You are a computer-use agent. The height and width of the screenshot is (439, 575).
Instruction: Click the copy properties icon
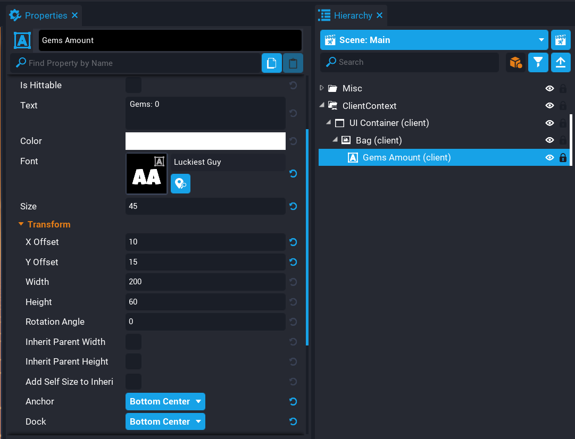(271, 63)
